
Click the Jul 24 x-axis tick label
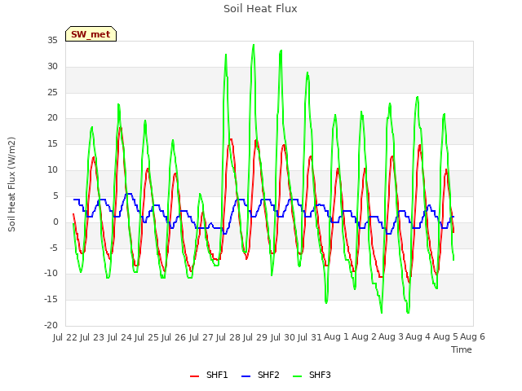click(x=120, y=337)
